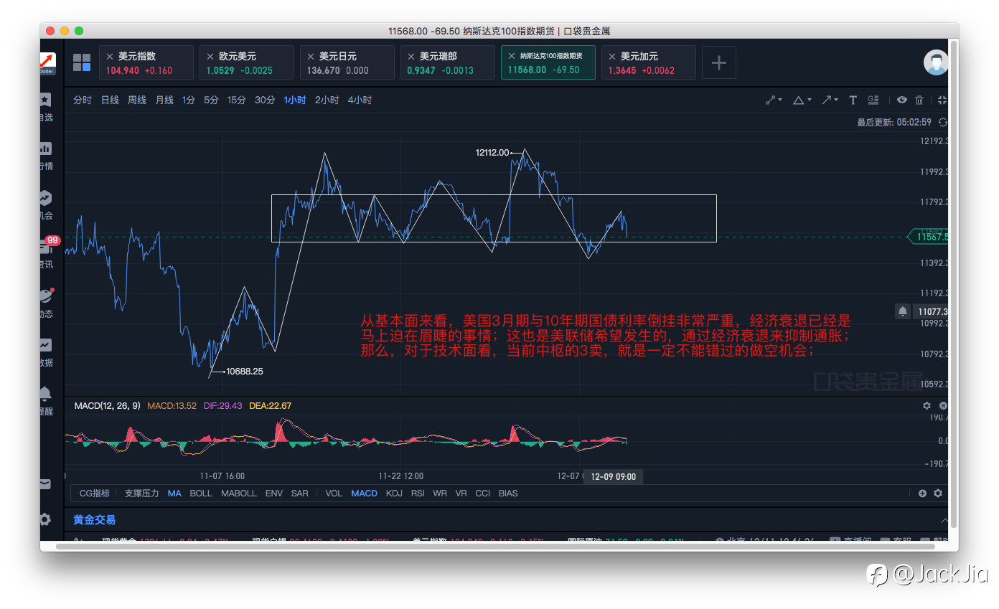The width and height of the screenshot is (999, 609).
Task: Select the 日线 timeframe
Action: pos(110,100)
